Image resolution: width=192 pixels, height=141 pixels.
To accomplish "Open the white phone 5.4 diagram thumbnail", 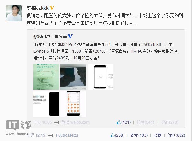I will coord(100,77).
